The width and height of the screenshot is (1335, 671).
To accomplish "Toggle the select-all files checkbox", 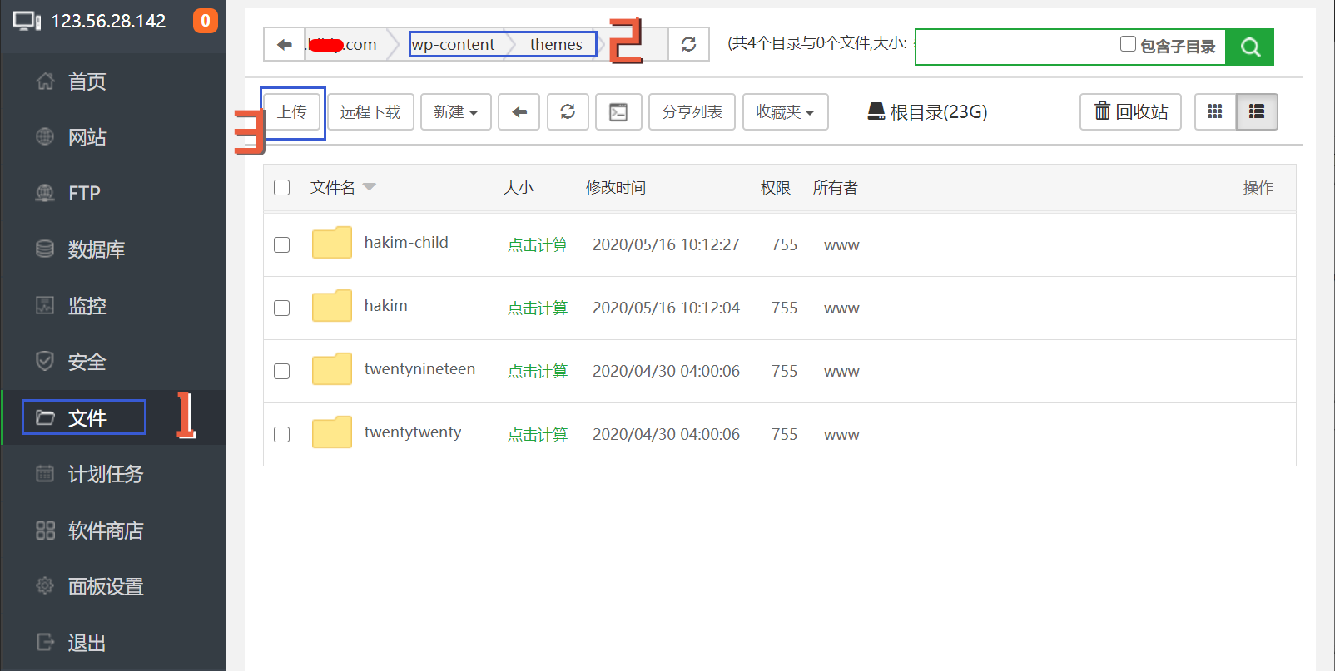I will click(282, 187).
